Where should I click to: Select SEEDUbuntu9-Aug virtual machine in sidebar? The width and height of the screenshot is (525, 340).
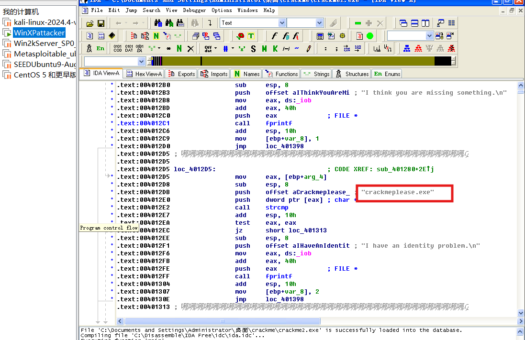point(39,64)
